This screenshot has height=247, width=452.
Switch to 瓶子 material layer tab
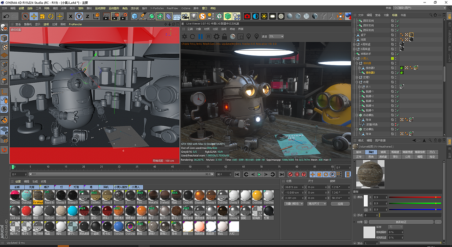[x=47, y=187]
